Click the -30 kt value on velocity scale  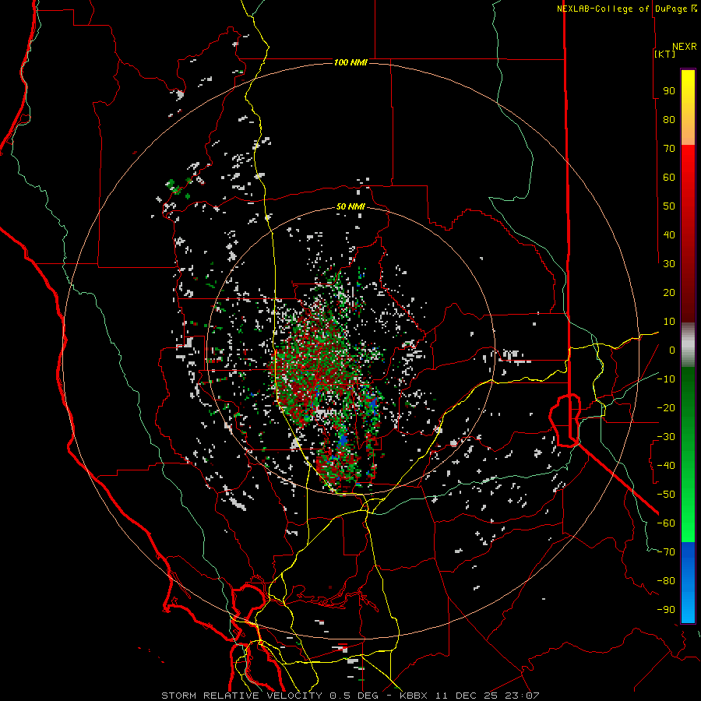click(x=666, y=437)
